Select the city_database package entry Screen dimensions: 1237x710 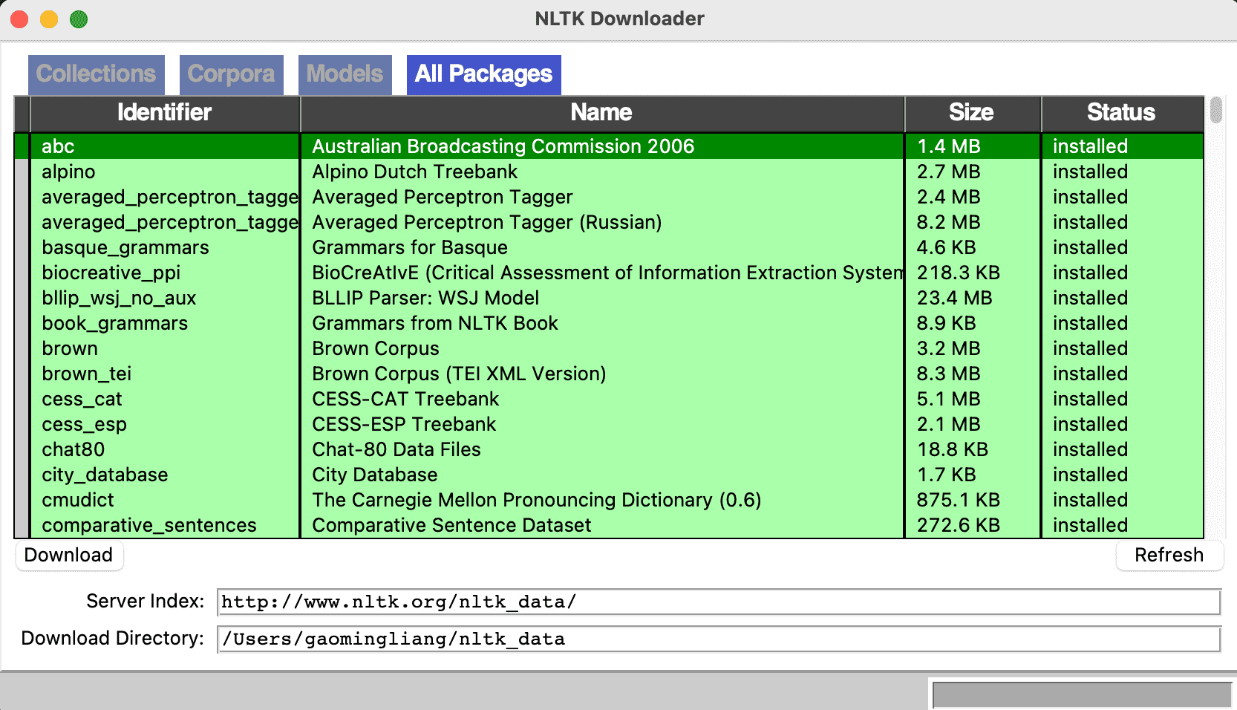pos(105,475)
